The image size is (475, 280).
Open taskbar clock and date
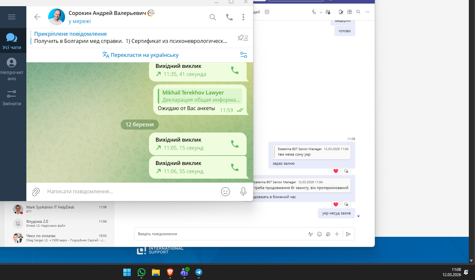pyautogui.click(x=452, y=272)
